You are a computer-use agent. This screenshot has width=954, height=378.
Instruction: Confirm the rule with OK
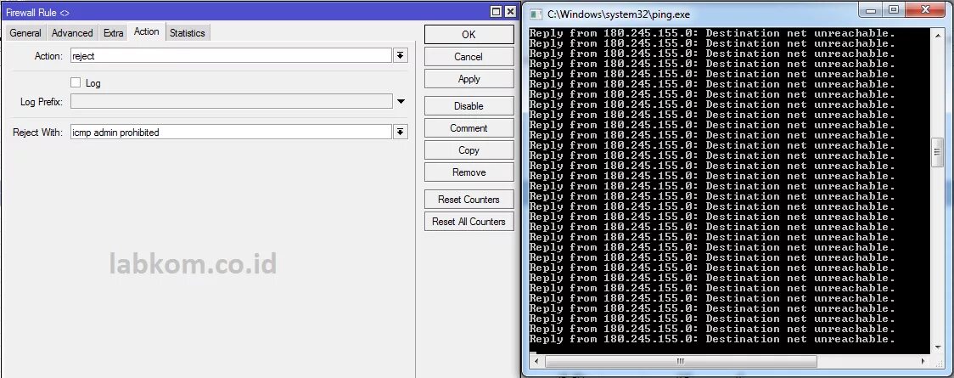click(469, 35)
